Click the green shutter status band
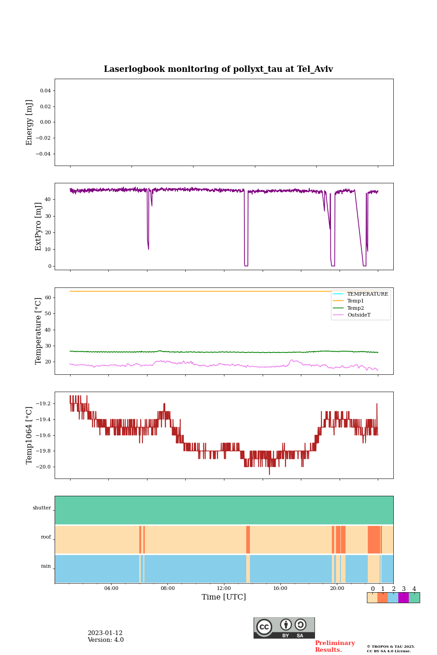 [224, 510]
